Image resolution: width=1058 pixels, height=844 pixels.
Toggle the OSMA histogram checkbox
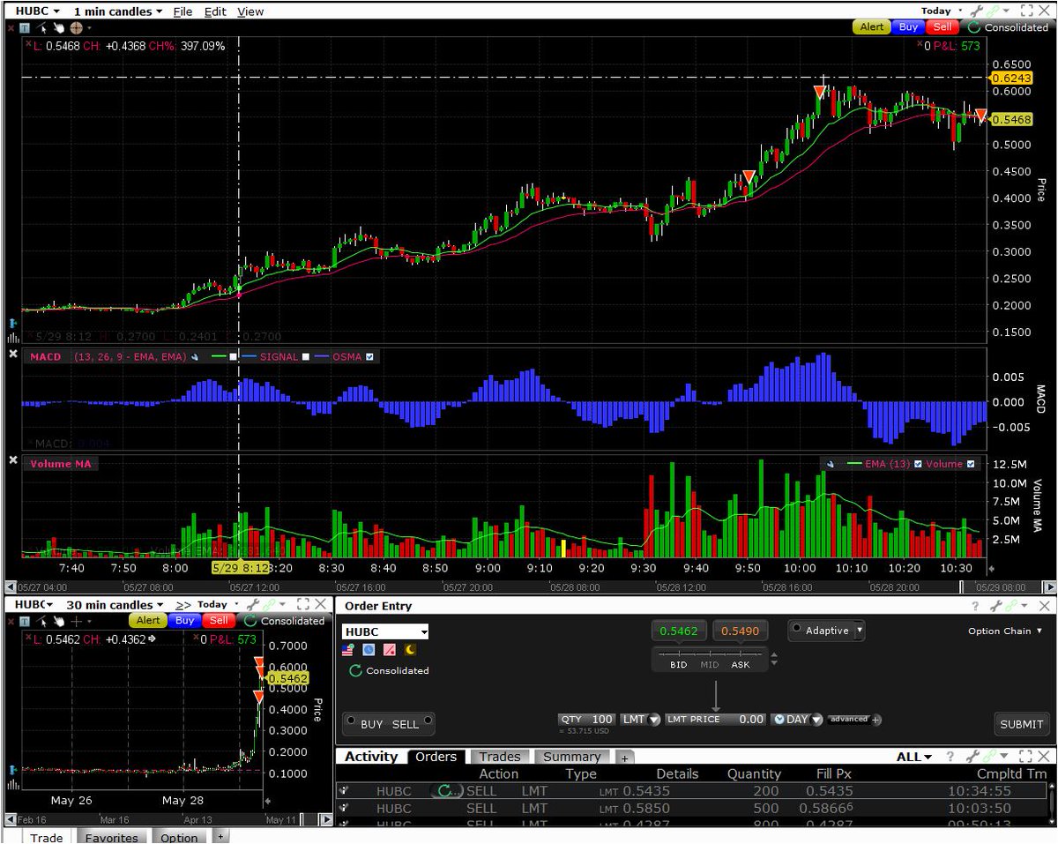[369, 356]
